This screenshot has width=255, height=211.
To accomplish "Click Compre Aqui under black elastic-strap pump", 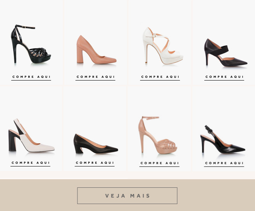I will click(x=224, y=77).
